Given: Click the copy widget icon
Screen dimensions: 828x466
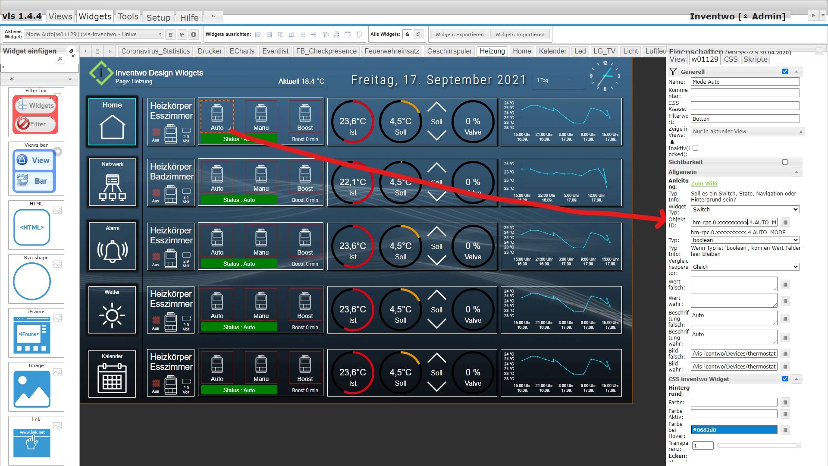Looking at the screenshot, I should click(182, 35).
